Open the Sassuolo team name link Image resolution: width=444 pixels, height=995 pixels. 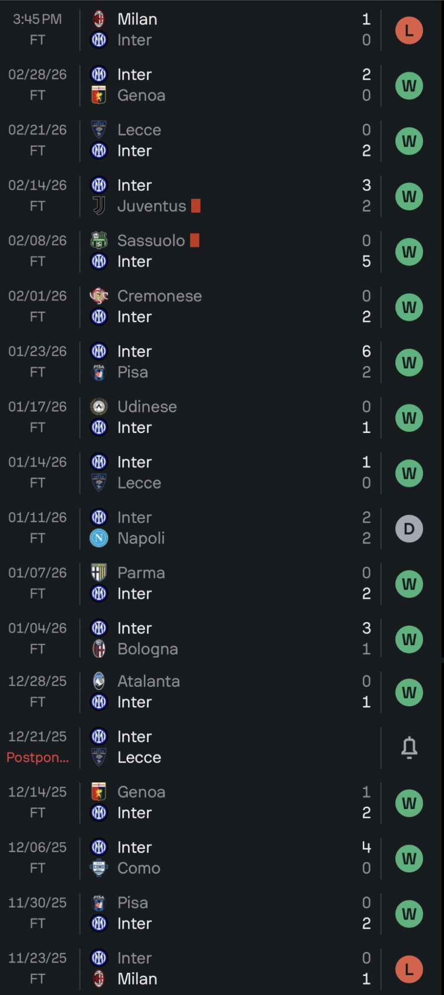click(151, 241)
